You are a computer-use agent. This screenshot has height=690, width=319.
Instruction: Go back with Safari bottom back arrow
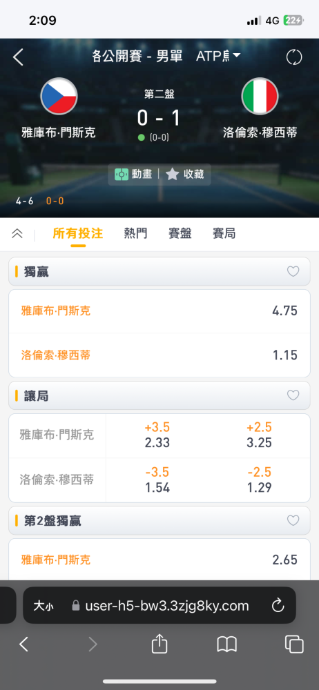click(23, 644)
